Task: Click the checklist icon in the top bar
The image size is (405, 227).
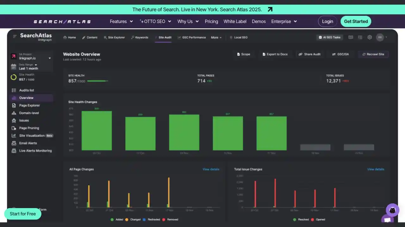Action: click(x=360, y=37)
